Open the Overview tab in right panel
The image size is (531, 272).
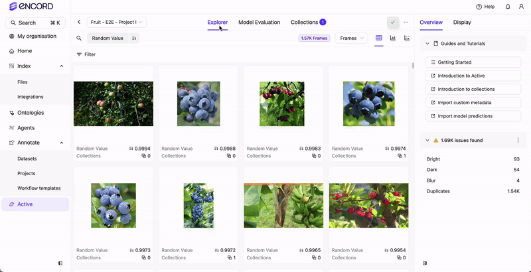pyautogui.click(x=431, y=23)
